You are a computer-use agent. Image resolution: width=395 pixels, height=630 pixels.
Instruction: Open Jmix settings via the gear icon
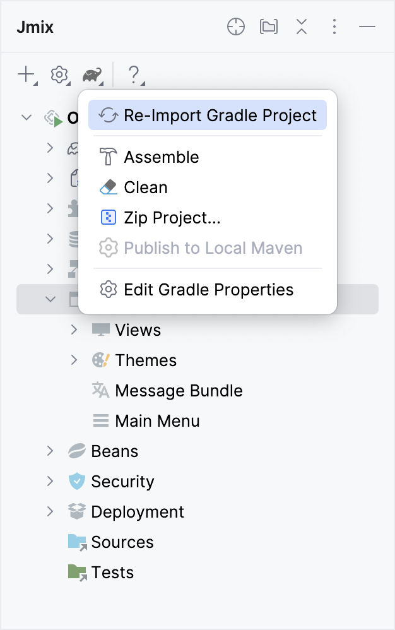58,74
